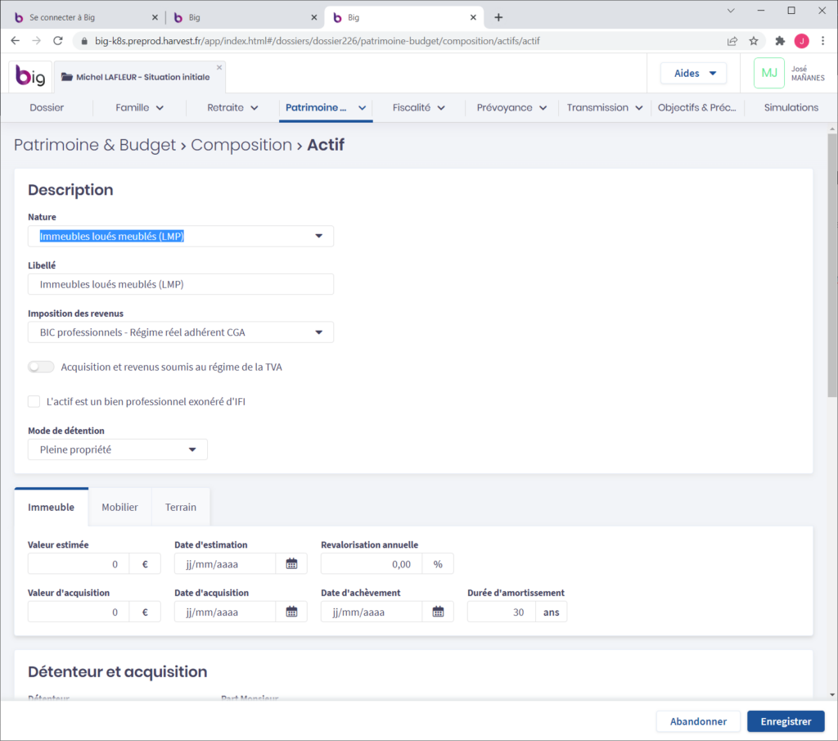Bookmark this page with the star icon

(754, 40)
